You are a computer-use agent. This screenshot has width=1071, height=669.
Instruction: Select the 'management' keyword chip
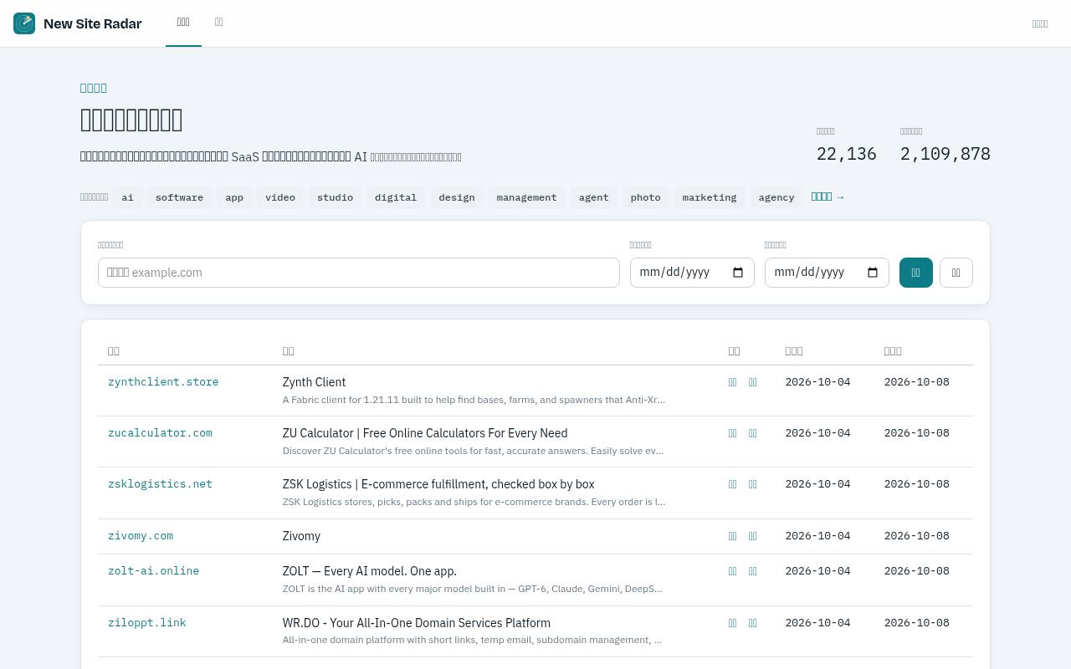526,197
